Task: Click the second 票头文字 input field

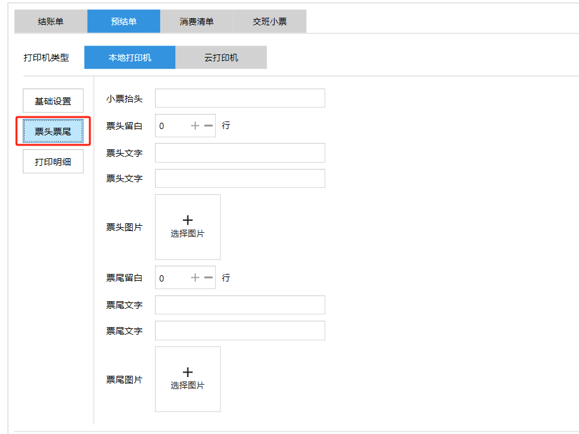Action: [240, 178]
